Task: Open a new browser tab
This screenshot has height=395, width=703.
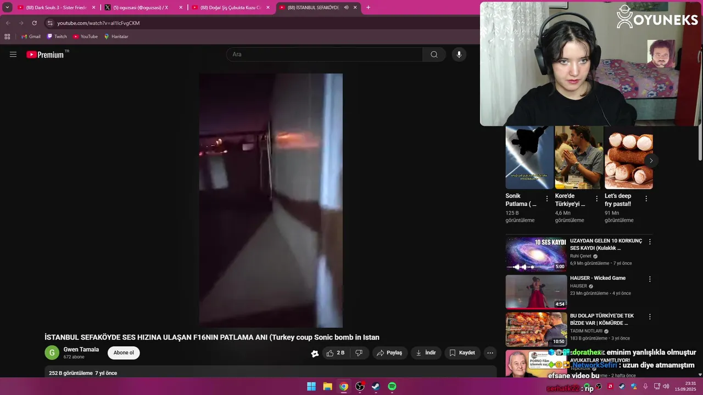Action: tap(368, 8)
